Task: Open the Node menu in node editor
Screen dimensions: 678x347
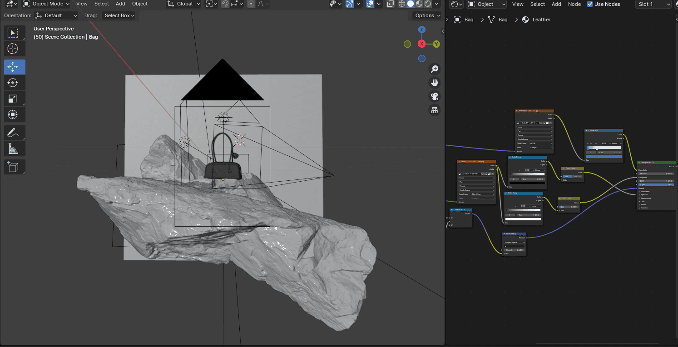Action: pyautogui.click(x=574, y=4)
